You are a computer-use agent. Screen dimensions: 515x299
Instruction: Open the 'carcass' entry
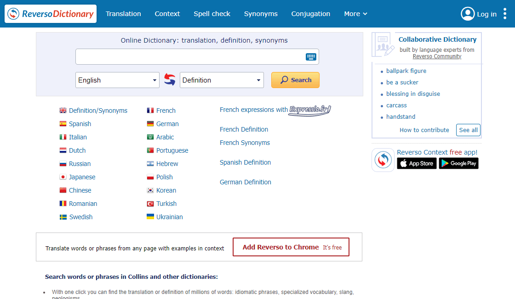point(396,105)
